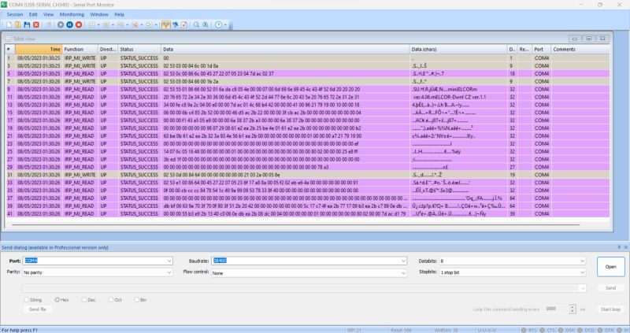Click the DSR indicator in status bar
This screenshot has height=333, width=630.
click(x=566, y=330)
